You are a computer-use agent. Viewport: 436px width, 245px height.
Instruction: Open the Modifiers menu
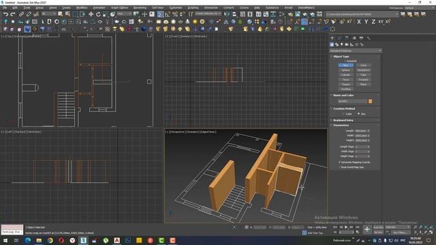click(x=82, y=7)
